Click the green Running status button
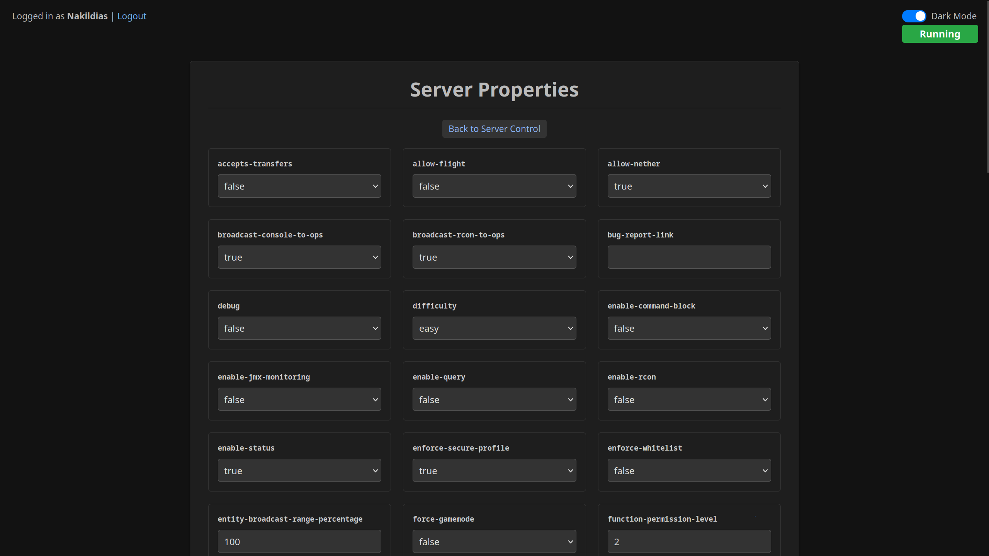 point(940,34)
